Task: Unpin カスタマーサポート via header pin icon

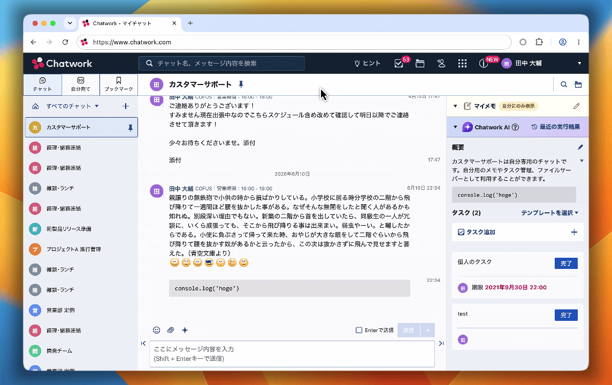Action: coord(241,84)
